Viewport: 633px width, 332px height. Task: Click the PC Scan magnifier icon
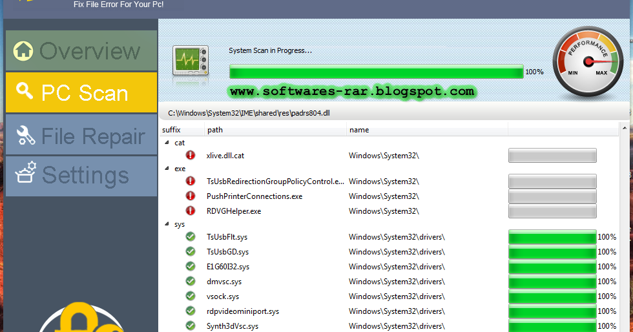point(25,90)
